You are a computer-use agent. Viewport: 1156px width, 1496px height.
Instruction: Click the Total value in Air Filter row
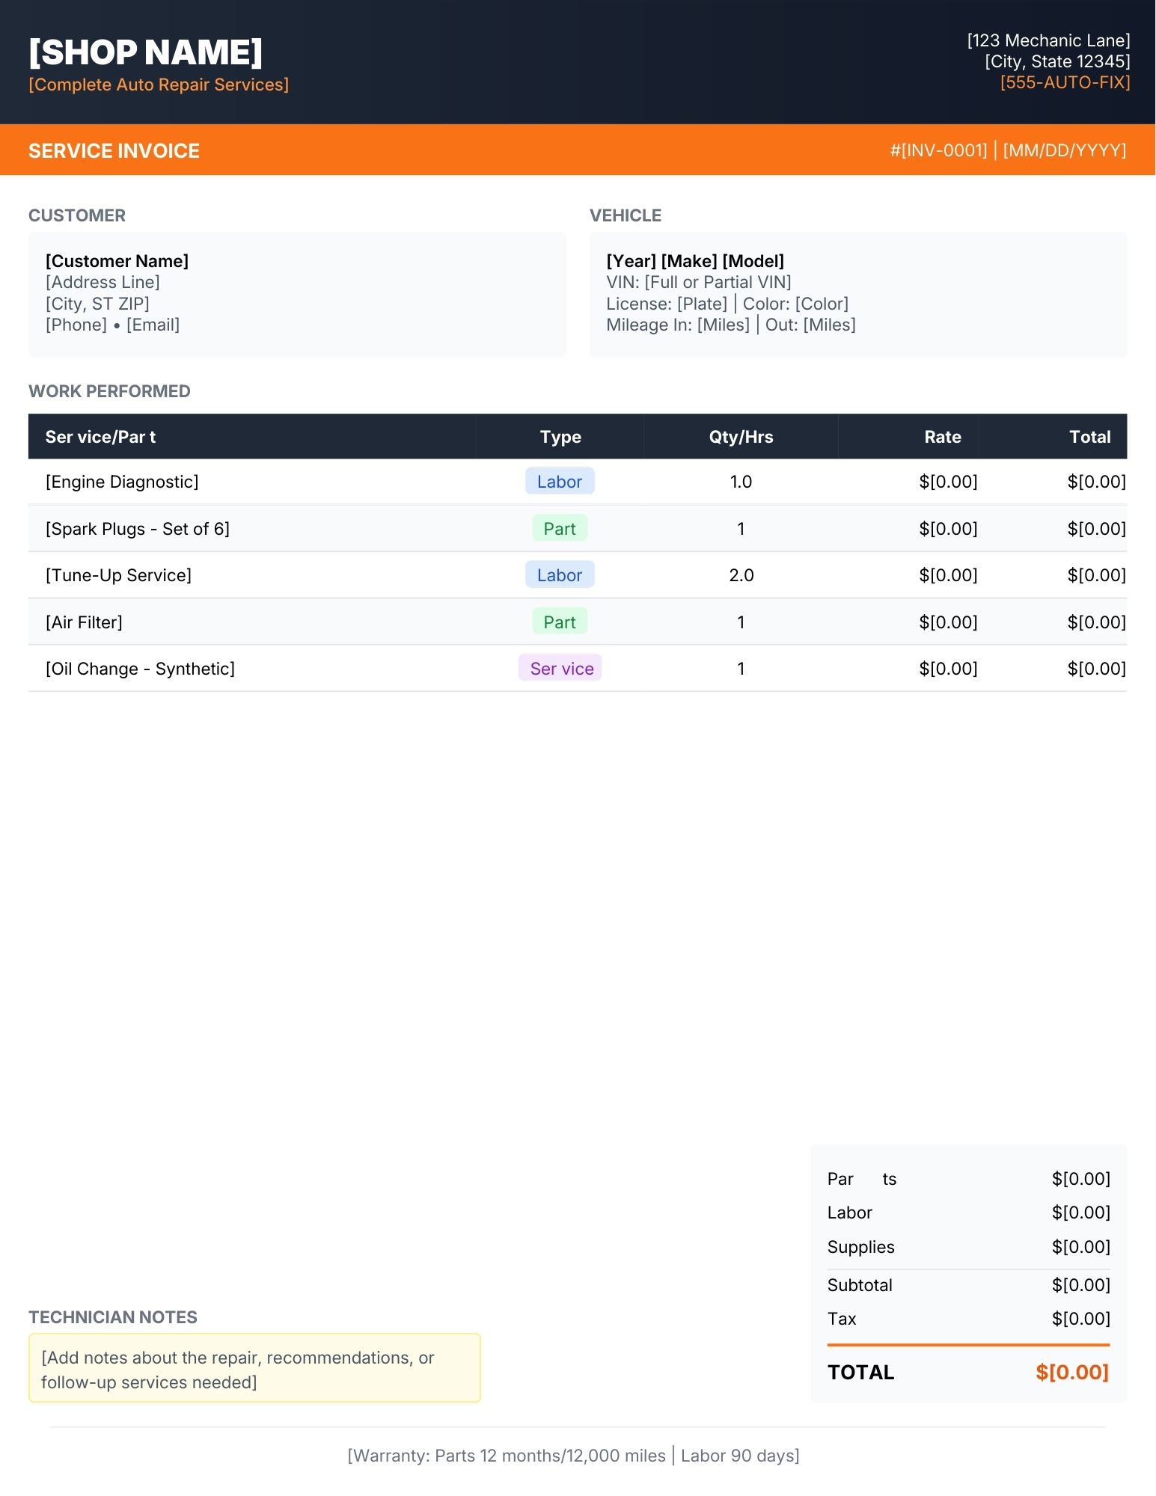1096,622
